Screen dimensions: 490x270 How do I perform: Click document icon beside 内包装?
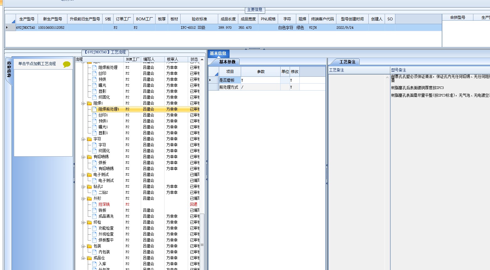[94, 252]
